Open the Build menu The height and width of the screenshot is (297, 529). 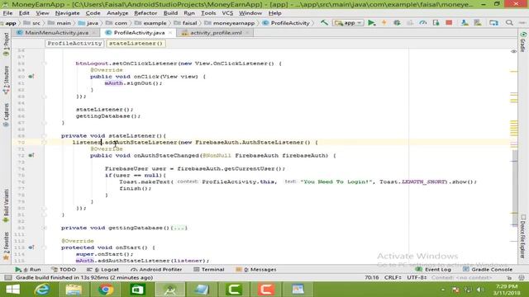point(170,13)
